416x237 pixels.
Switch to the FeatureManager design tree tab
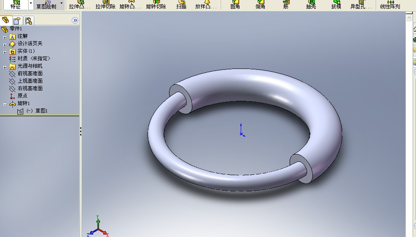[6, 20]
